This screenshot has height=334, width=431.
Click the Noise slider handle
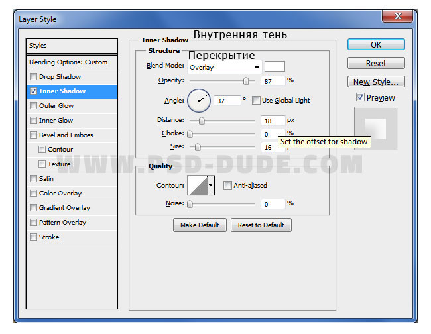[190, 204]
